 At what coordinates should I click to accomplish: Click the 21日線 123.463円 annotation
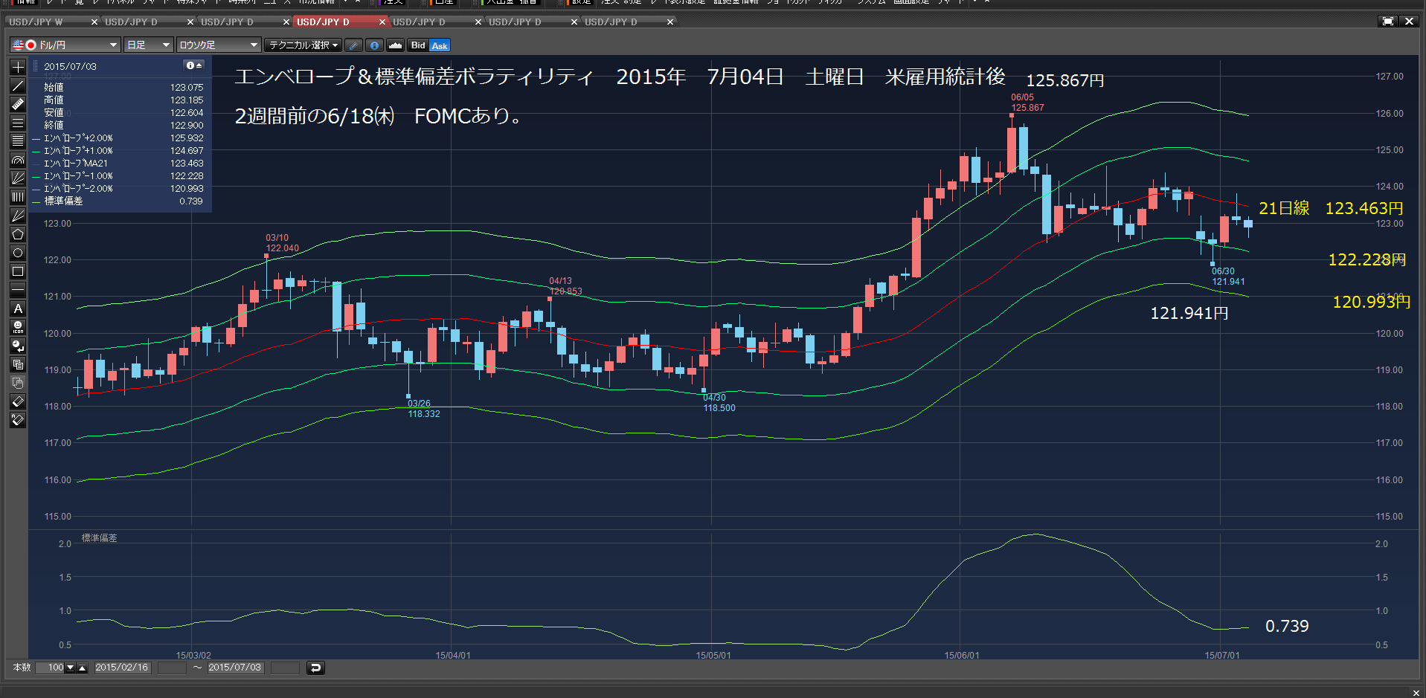(1331, 209)
